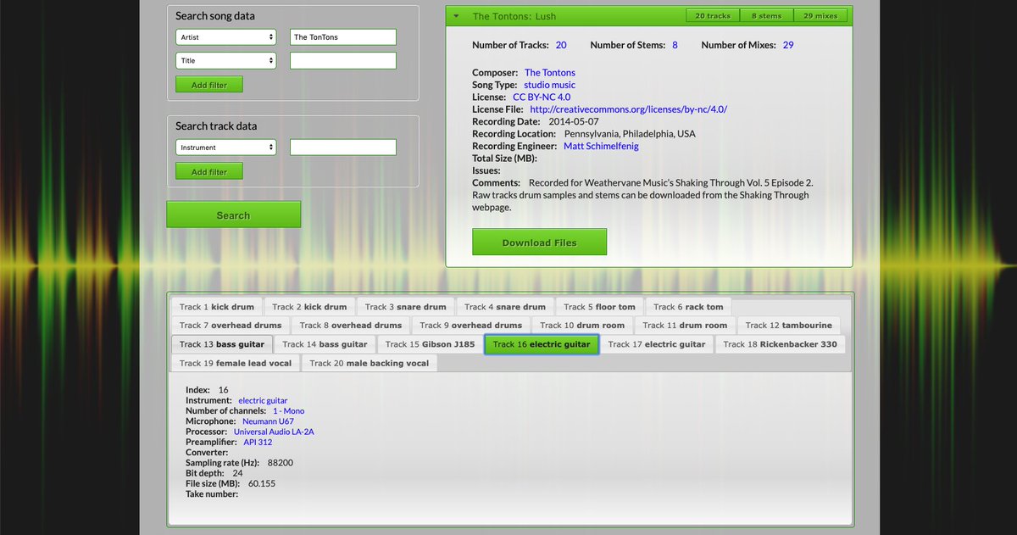Show Track 9 overhead drums details
Viewport: 1017px width, 535px height.
click(471, 326)
